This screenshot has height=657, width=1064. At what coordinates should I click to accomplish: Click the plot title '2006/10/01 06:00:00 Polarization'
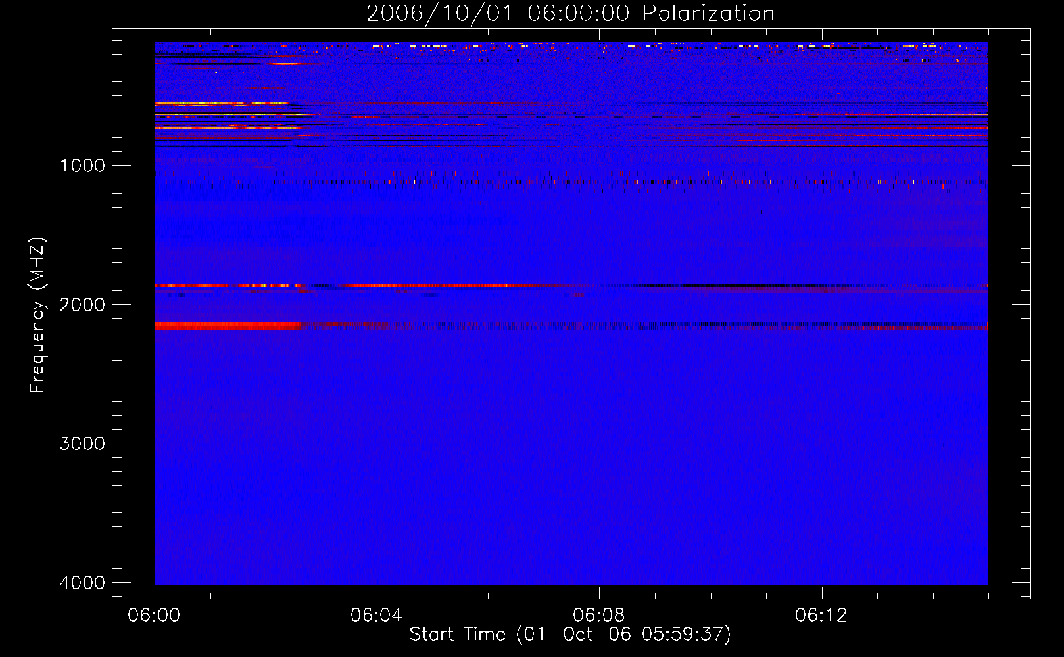tap(570, 13)
